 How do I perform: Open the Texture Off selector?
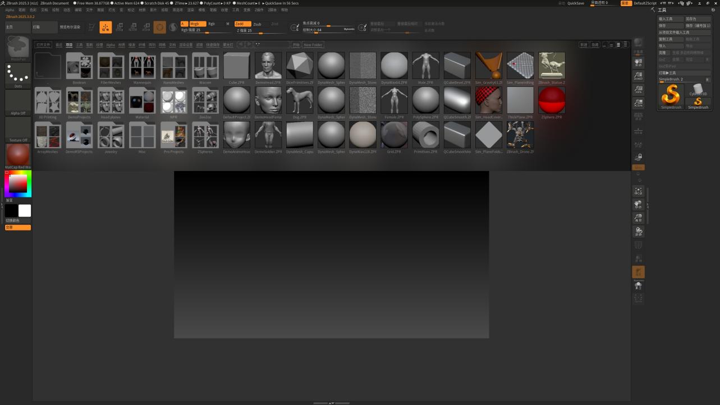point(17,128)
